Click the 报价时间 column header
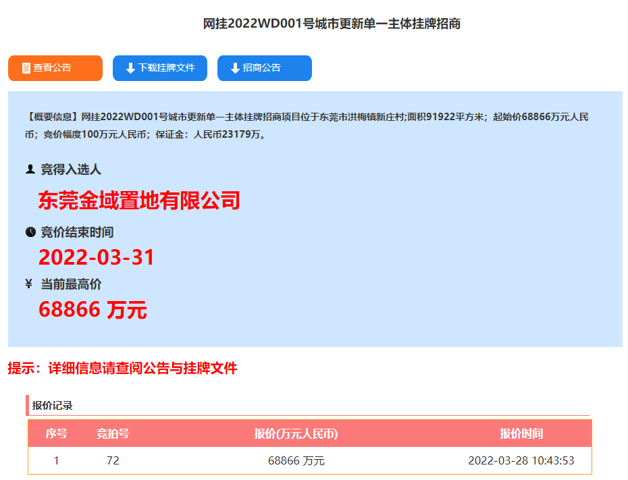Viewport: 628px width, 480px height. 521,433
